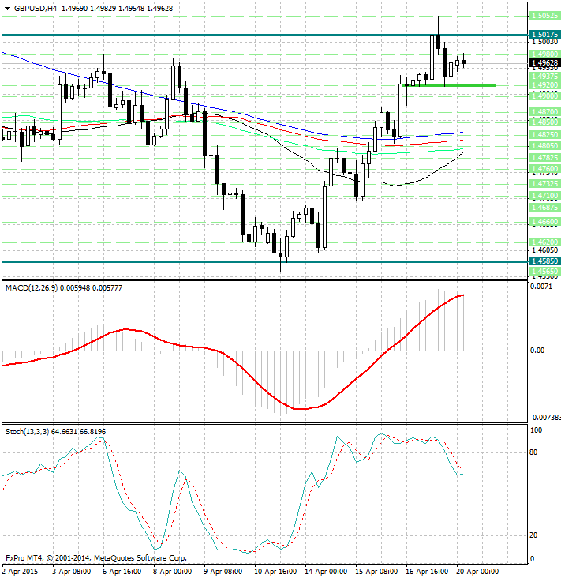
Task: Click the OHLC values 1.49690 1.49829 1.49548 1.49628
Action: coord(117,8)
